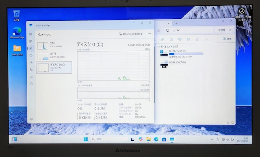Open File Explorer from the taskbar
Image resolution: width=260 pixels, height=157 pixels.
[148, 139]
